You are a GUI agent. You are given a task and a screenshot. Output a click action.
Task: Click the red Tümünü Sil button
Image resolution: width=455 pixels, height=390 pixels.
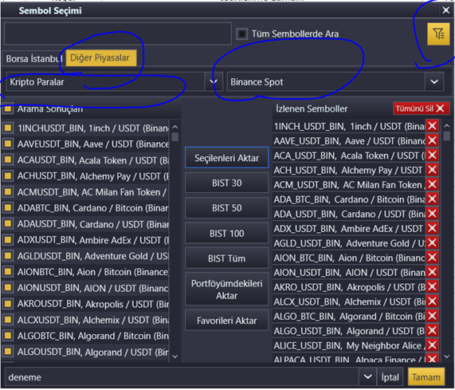421,108
